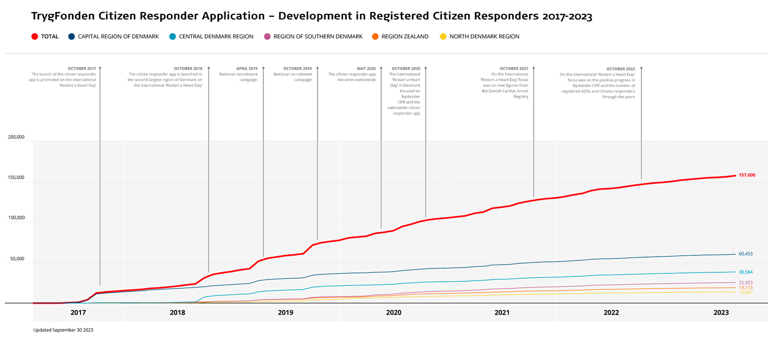Image resolution: width=768 pixels, height=337 pixels.
Task: Click the OCTOBER 2017 timeline annotation heading
Action: point(82,68)
